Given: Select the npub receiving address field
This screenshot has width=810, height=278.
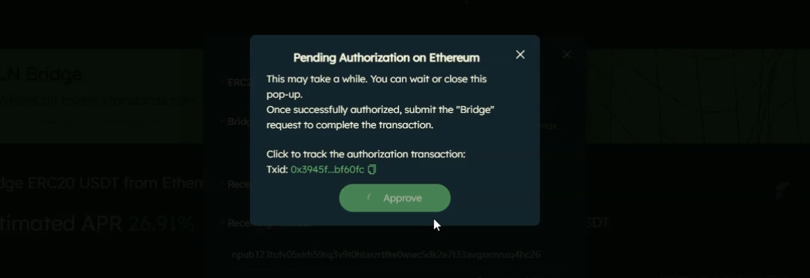Looking at the screenshot, I should (x=386, y=255).
